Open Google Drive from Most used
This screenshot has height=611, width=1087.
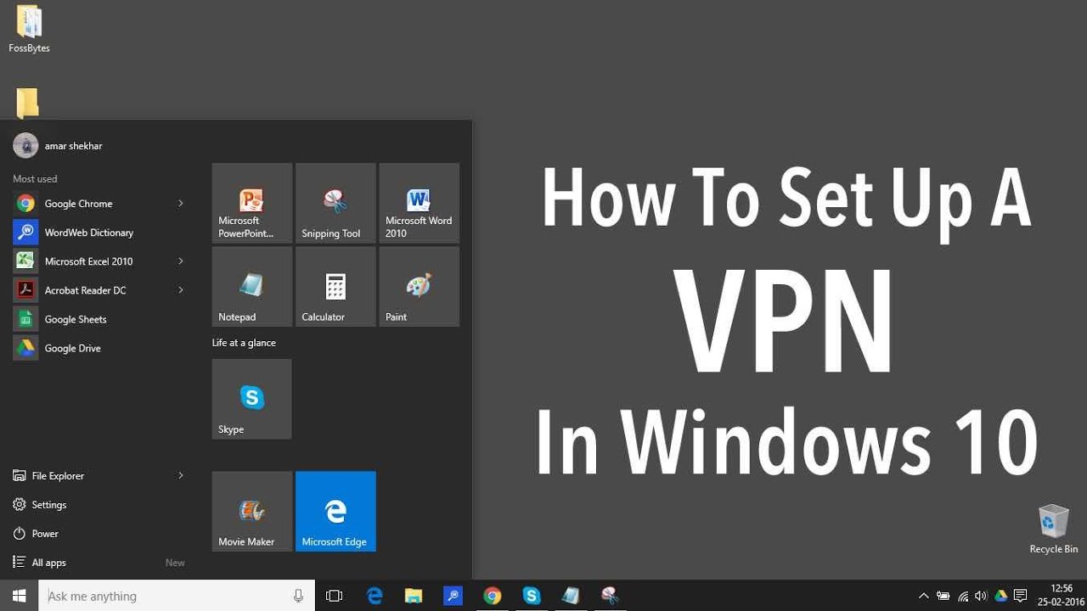[x=100, y=348]
